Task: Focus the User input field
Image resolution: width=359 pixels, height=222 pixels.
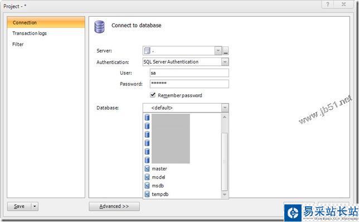Action: [190, 73]
